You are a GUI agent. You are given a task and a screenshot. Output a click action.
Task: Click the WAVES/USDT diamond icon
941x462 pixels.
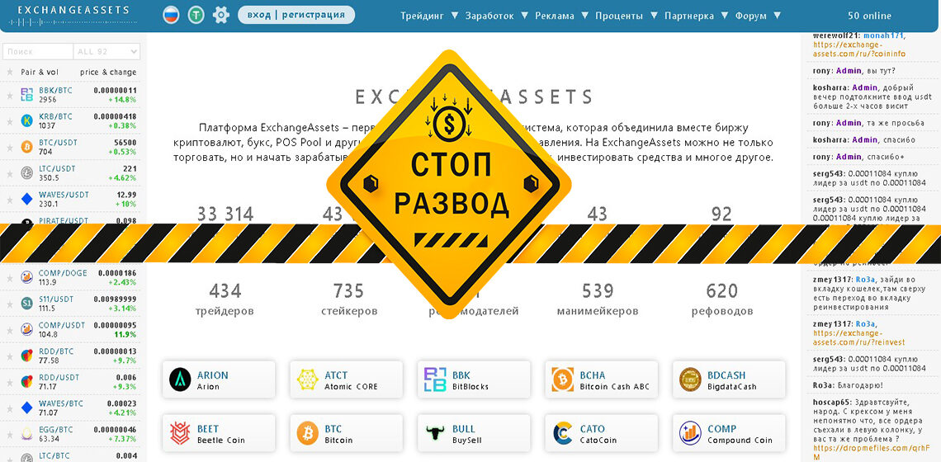click(x=27, y=199)
